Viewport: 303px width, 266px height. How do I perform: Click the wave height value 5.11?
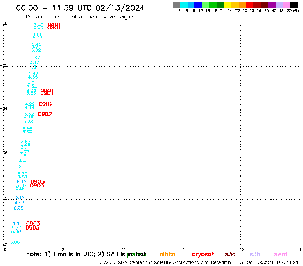pyautogui.click(x=23, y=166)
